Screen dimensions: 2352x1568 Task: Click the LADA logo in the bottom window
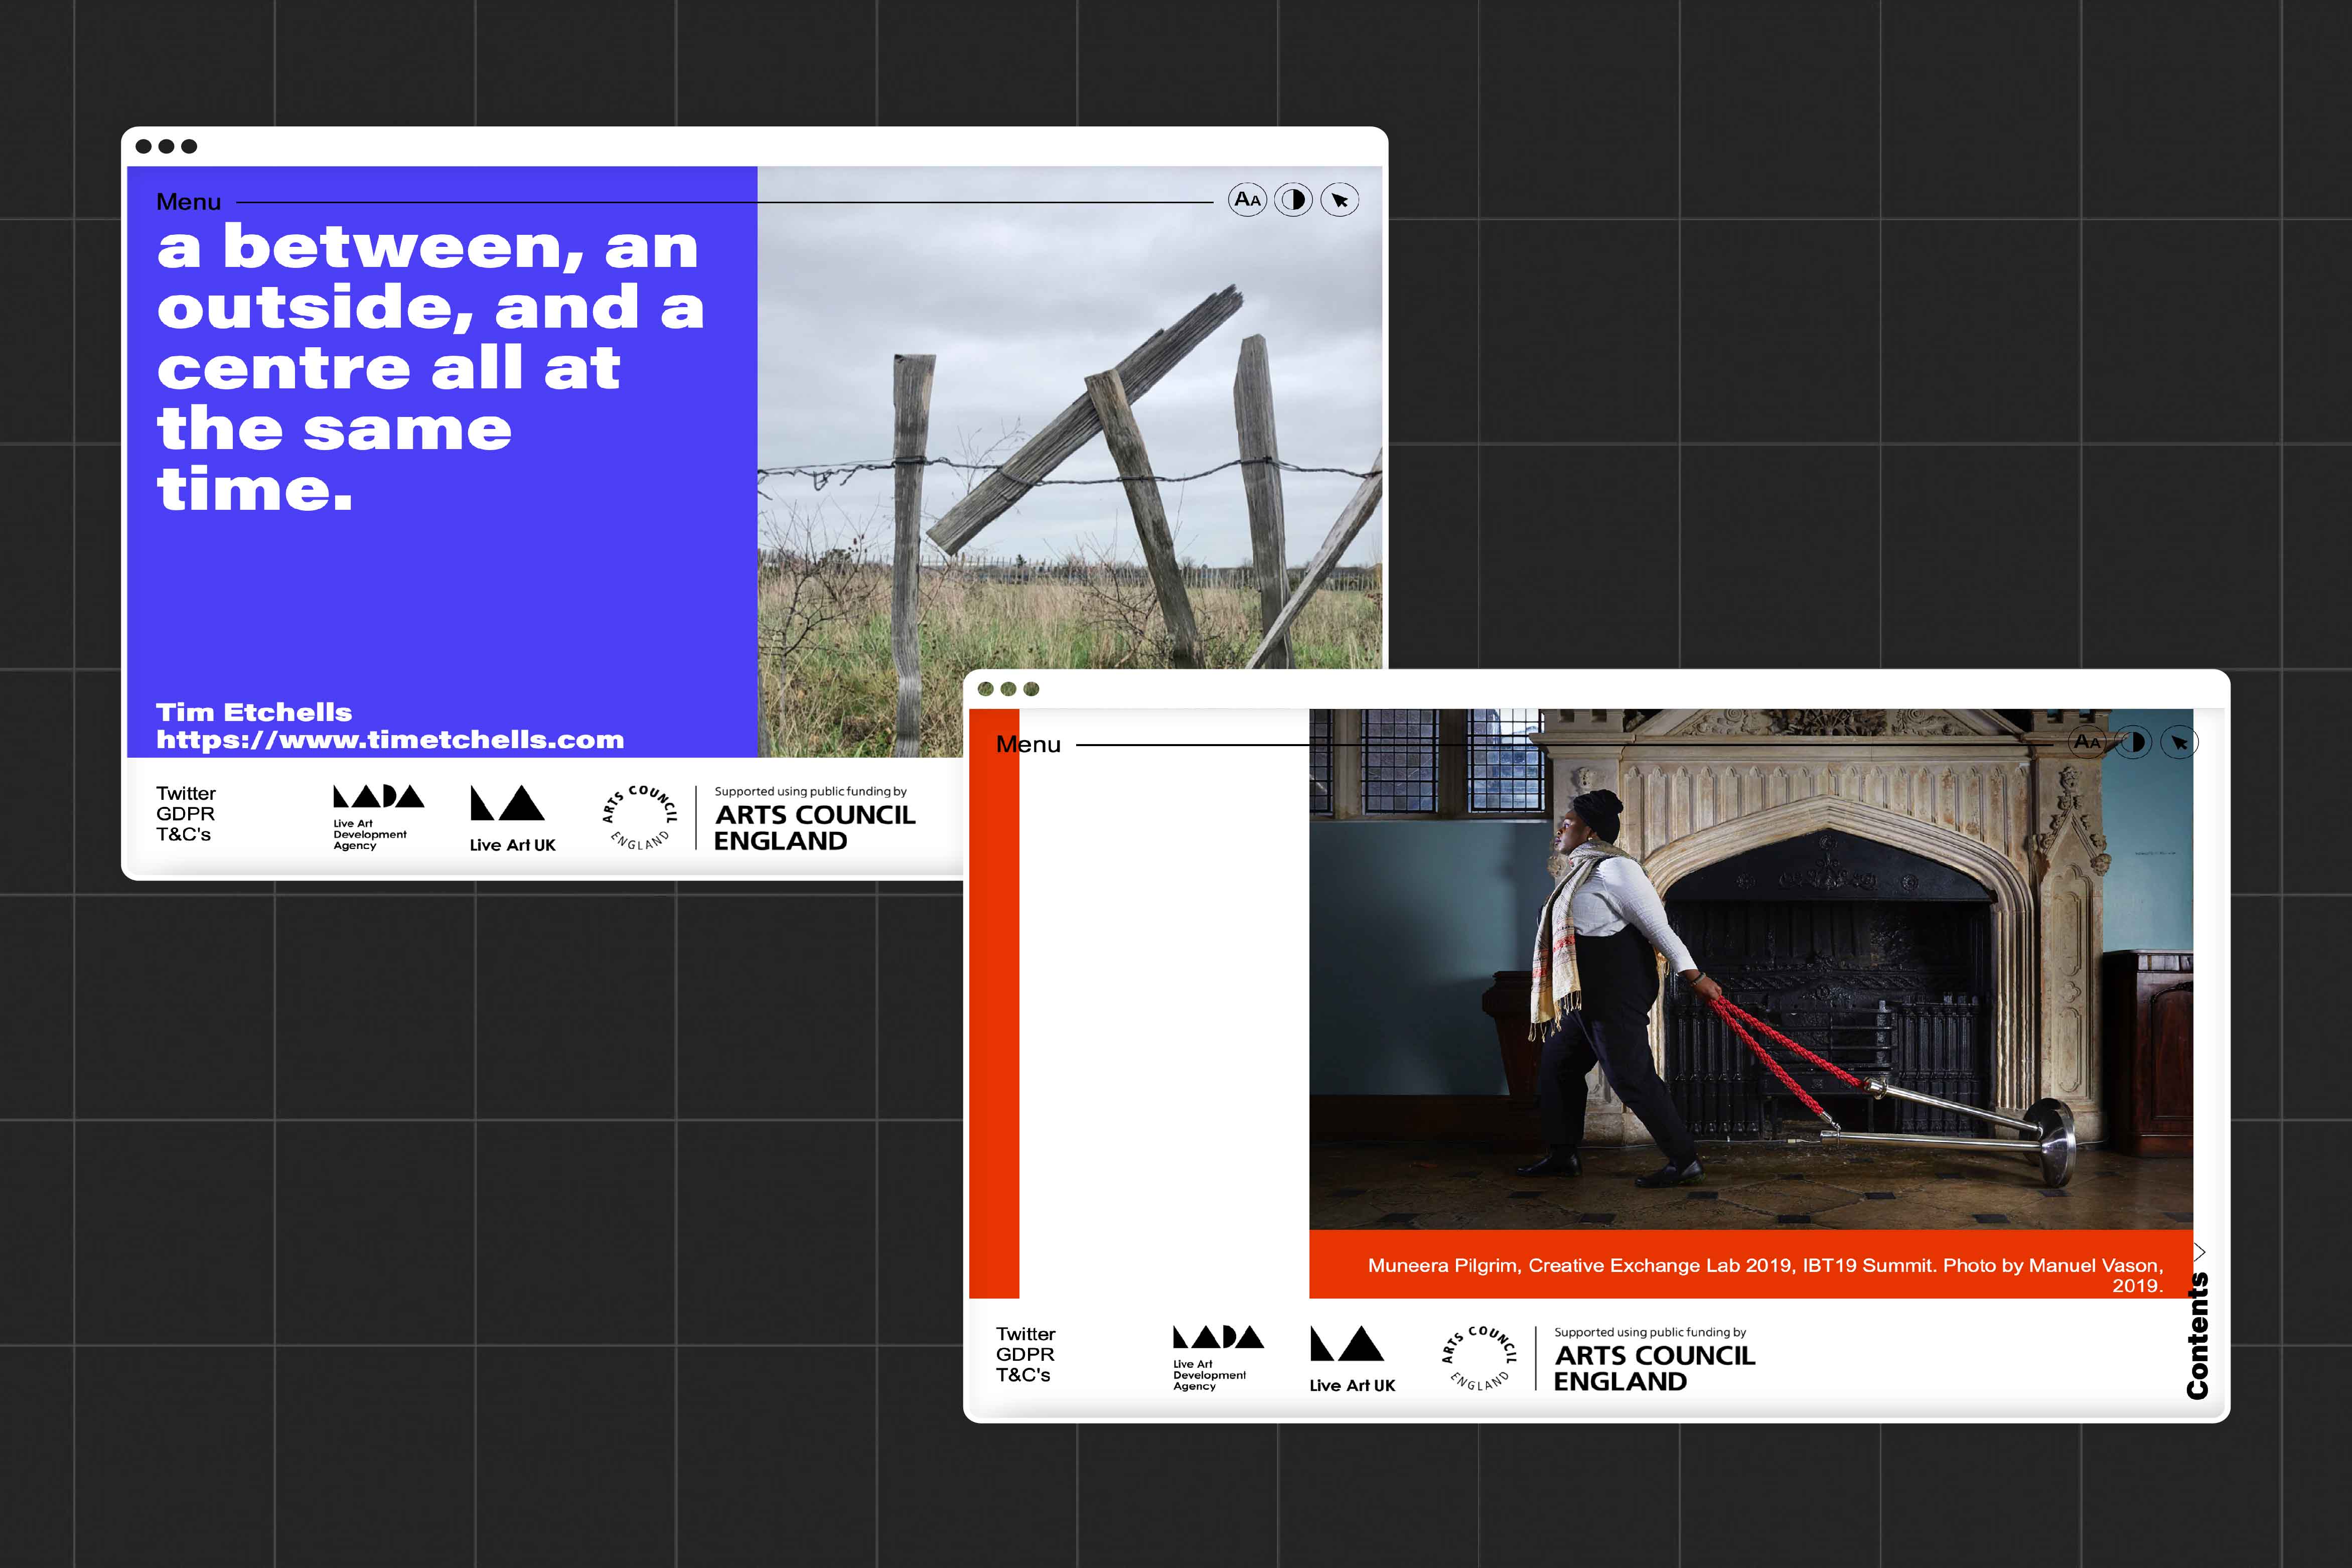(x=1214, y=1356)
